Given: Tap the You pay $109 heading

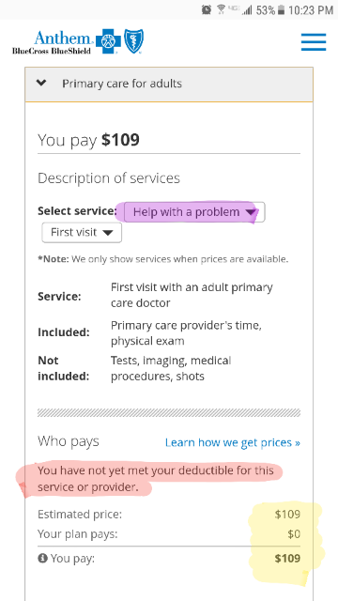Looking at the screenshot, I should coord(88,140).
